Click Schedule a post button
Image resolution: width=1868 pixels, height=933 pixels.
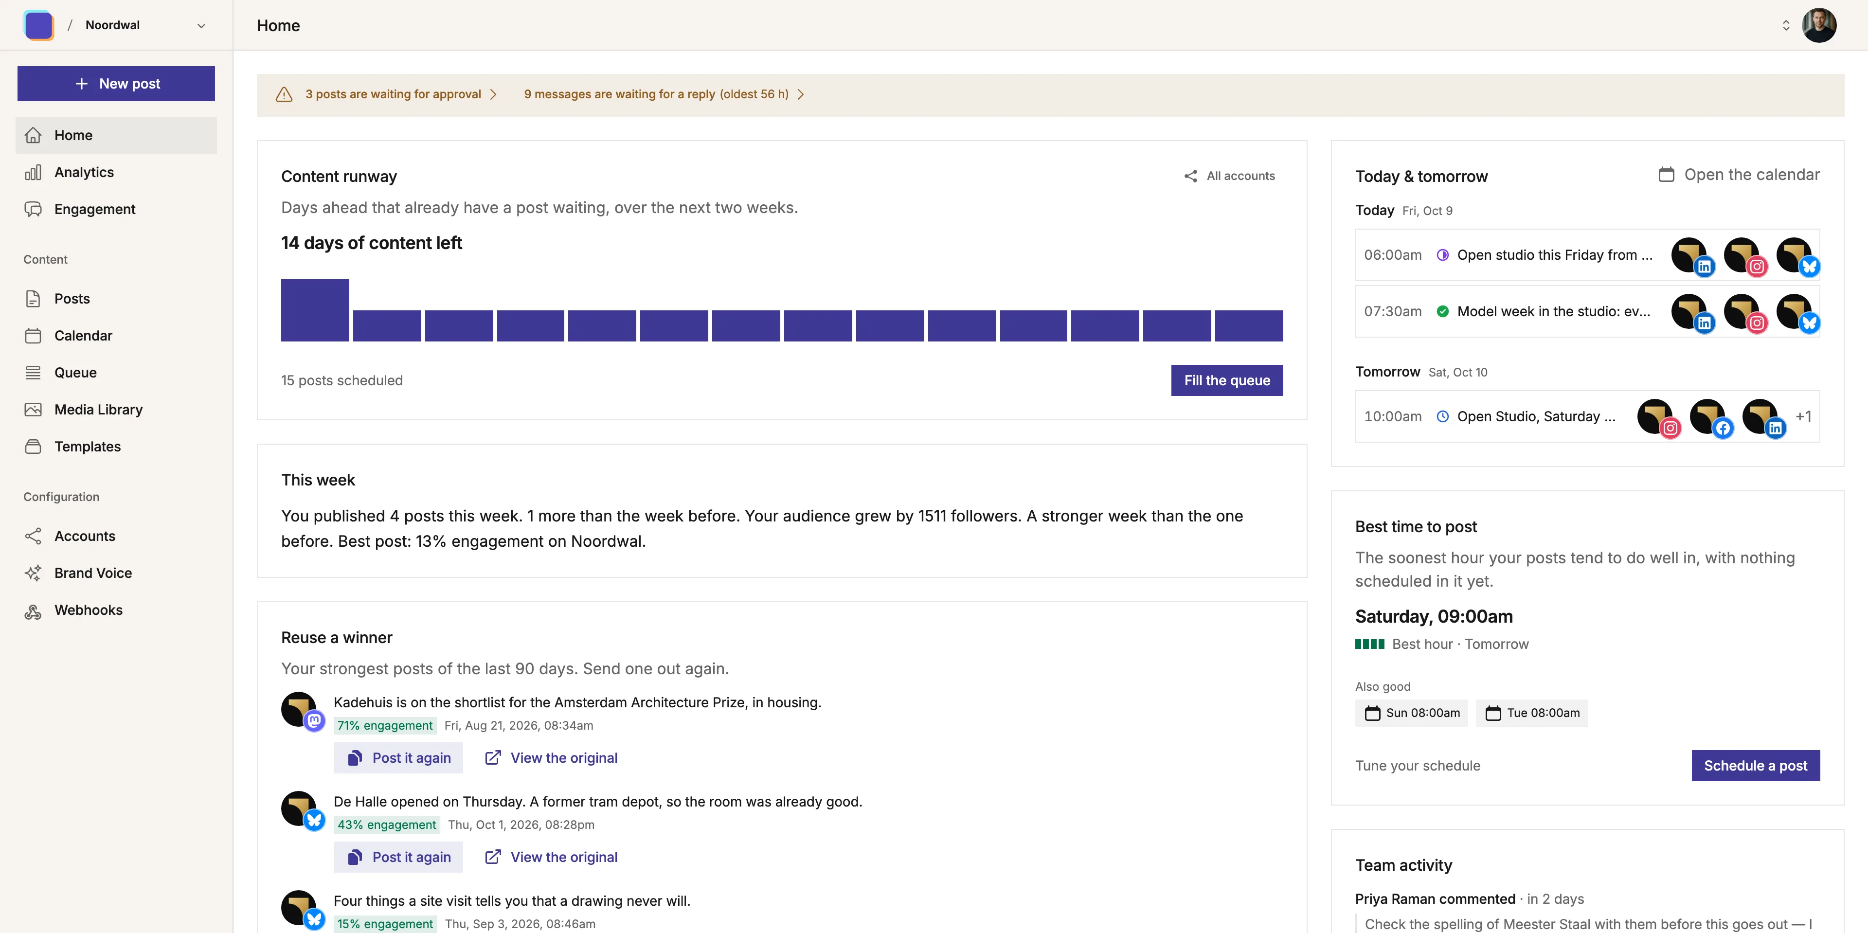point(1755,766)
